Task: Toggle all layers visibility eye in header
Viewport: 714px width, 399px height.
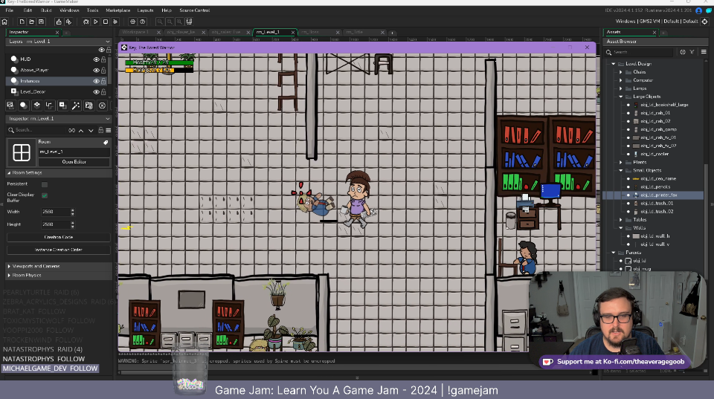Action: [x=102, y=50]
